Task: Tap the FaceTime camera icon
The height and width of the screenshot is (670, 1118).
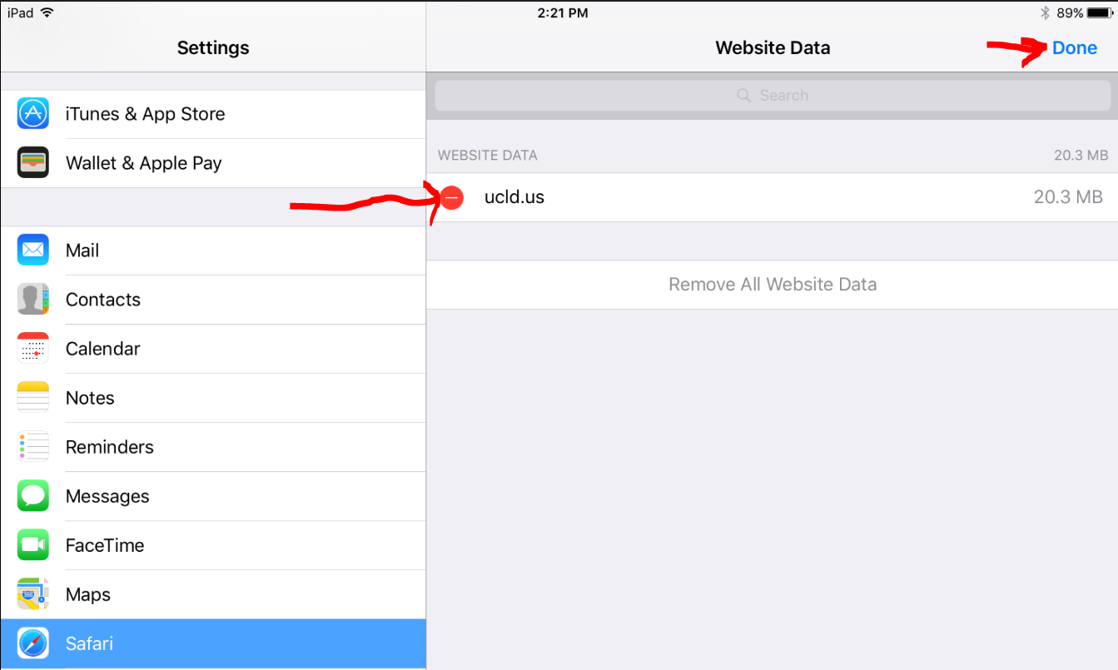Action: (x=33, y=545)
